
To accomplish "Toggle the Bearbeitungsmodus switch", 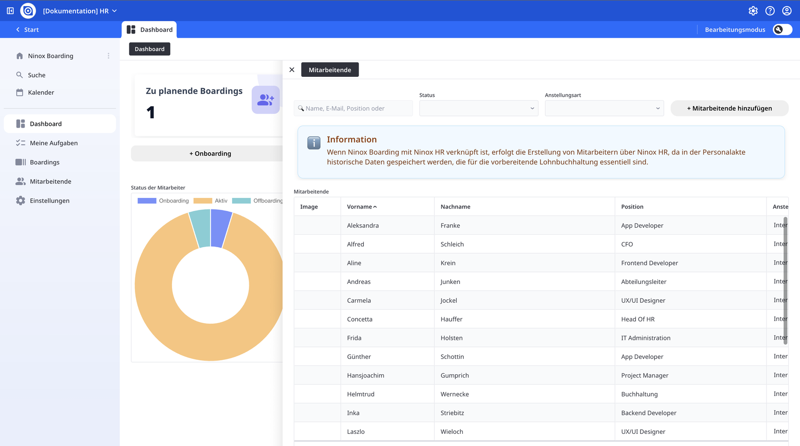I will [x=782, y=30].
